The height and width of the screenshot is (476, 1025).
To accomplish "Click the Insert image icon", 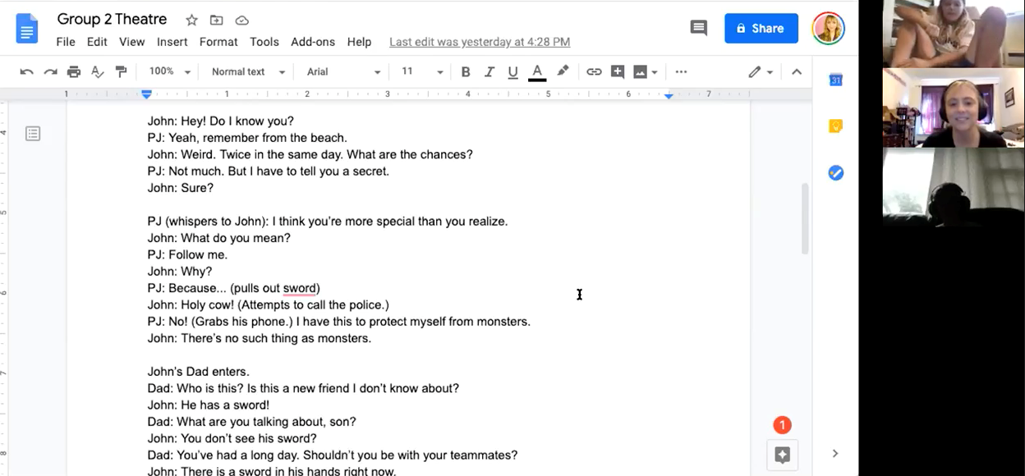I will [640, 72].
